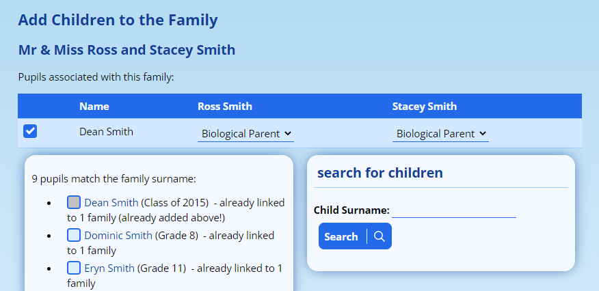Click the Child Surname label
This screenshot has width=599, height=291.
(351, 210)
